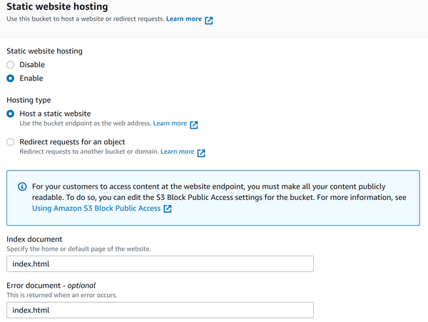
Task: Select the Disable radio button
Action: (x=10, y=65)
